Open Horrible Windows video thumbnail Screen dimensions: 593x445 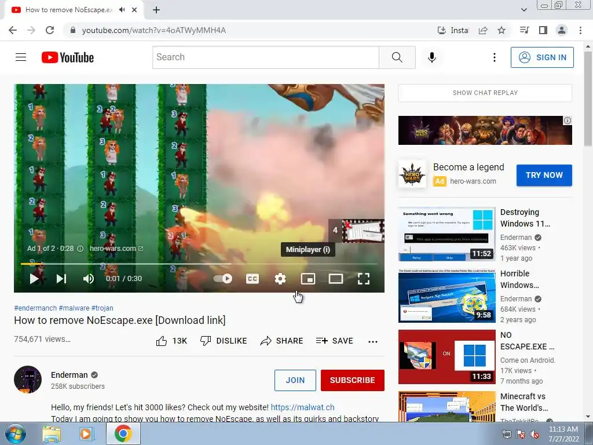[446, 296]
